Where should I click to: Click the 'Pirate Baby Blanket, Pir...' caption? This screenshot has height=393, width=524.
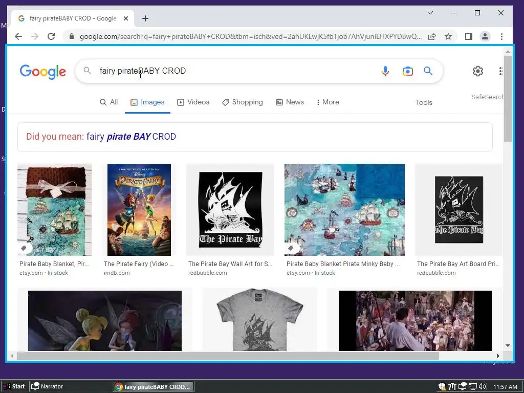click(54, 264)
